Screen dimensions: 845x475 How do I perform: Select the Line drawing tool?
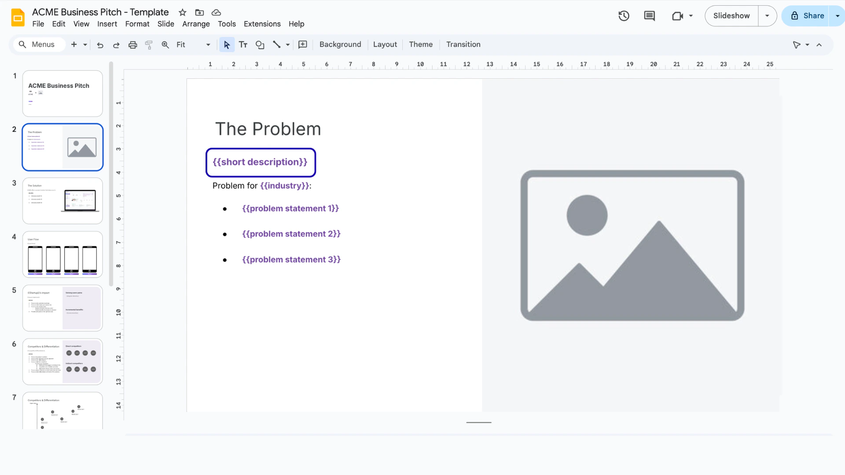point(277,44)
